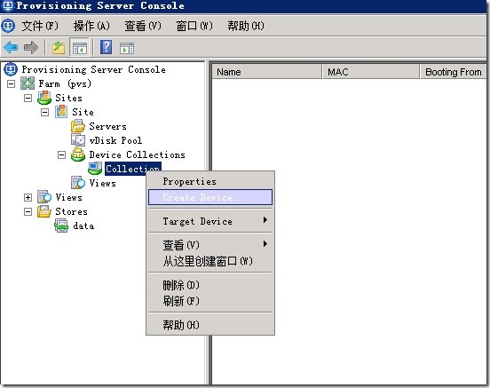Click the Collection computer icon
Viewport: 490px width, 388px height.
(x=95, y=169)
